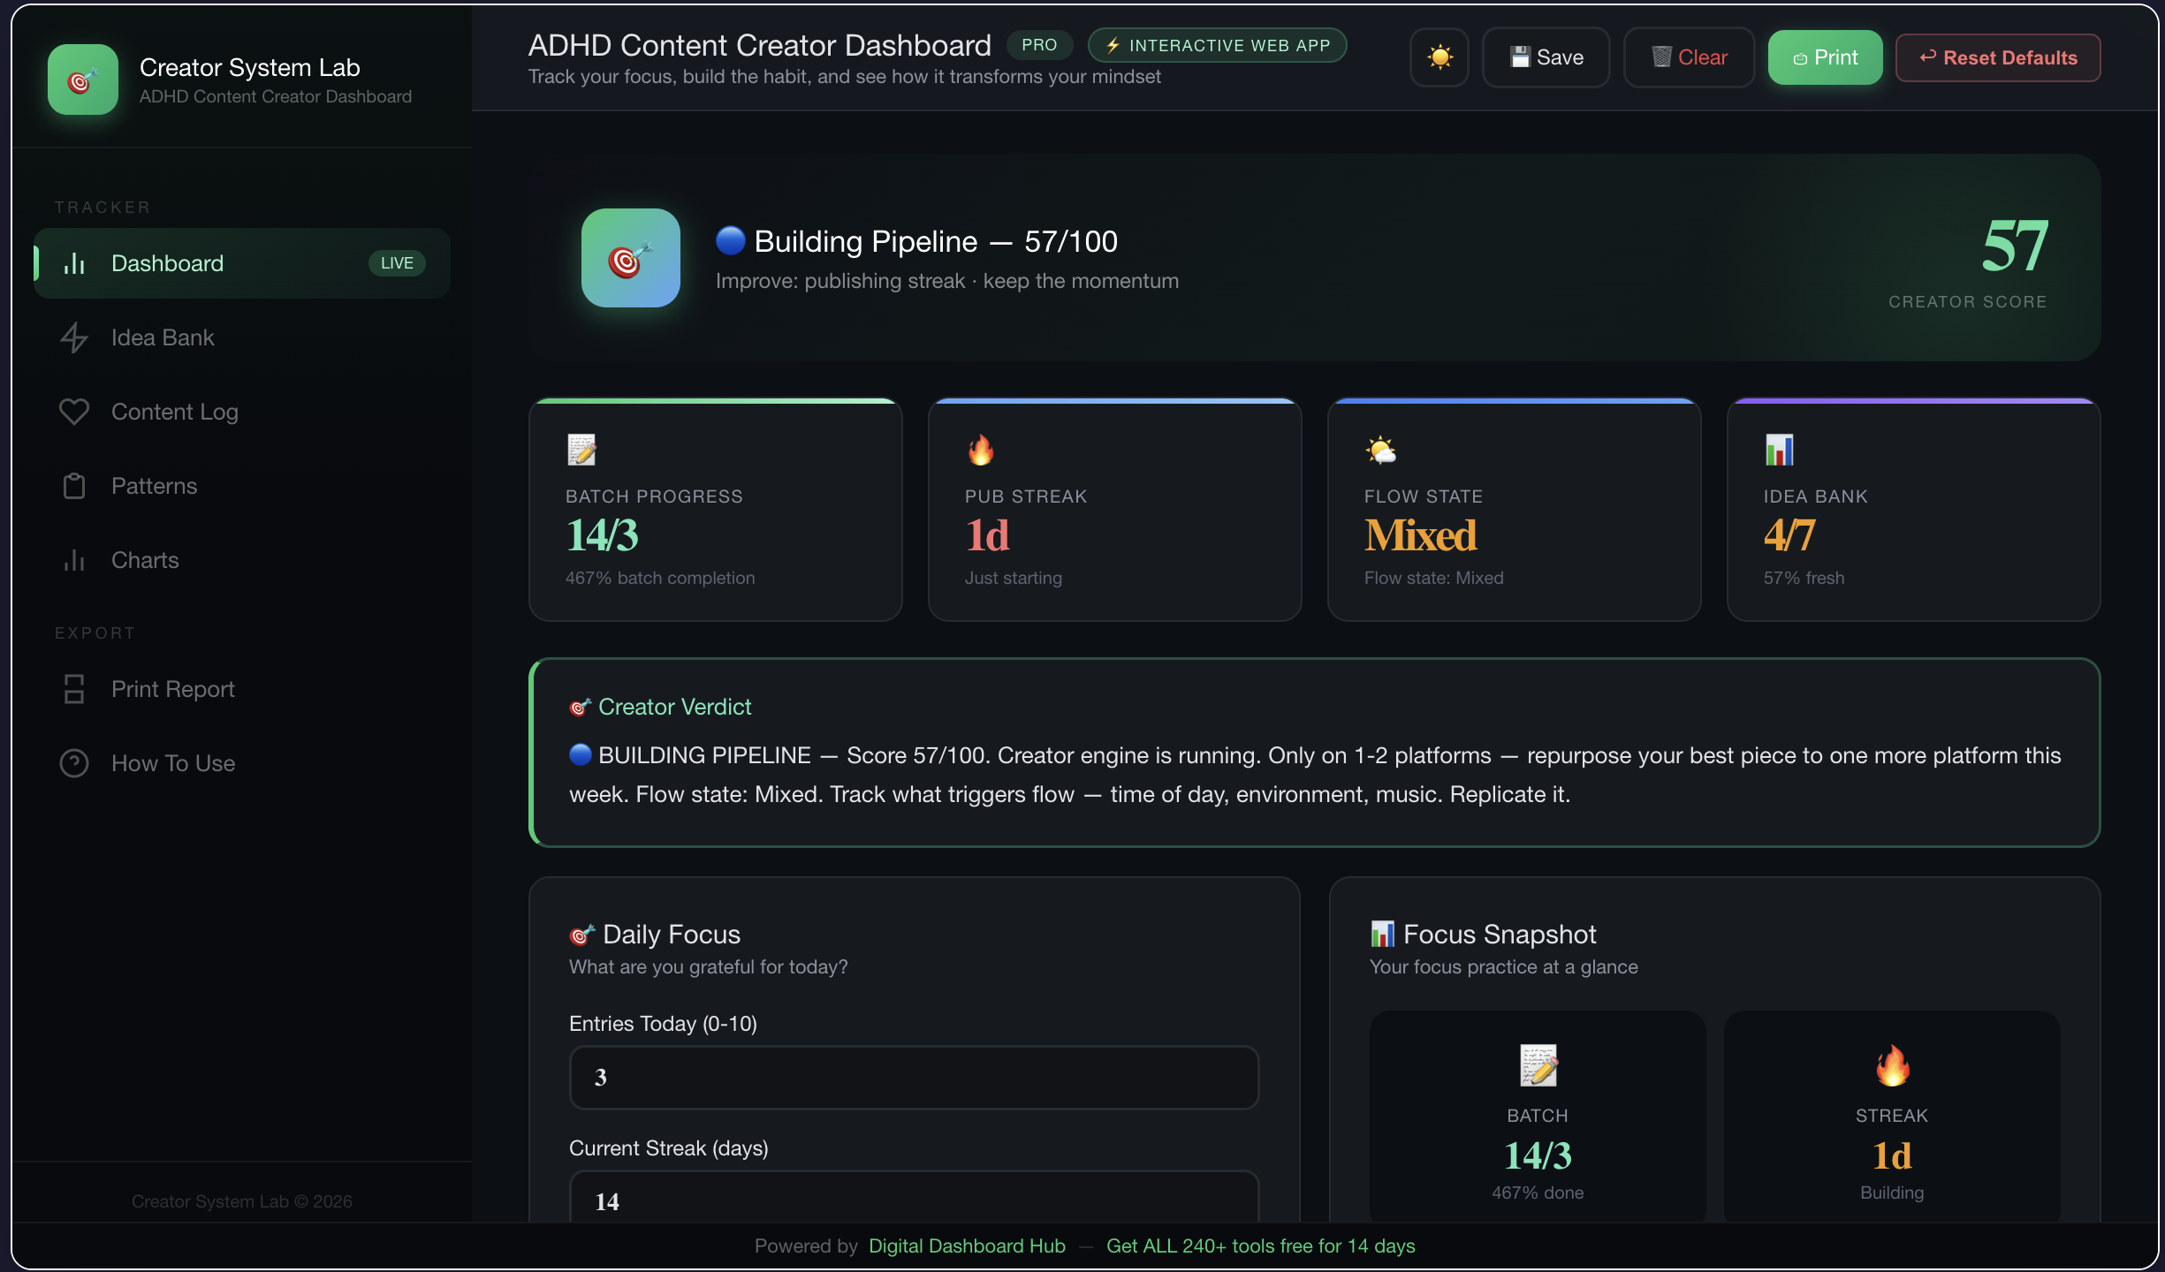2165x1272 pixels.
Task: Toggle light mode with the sun button
Action: coord(1440,57)
